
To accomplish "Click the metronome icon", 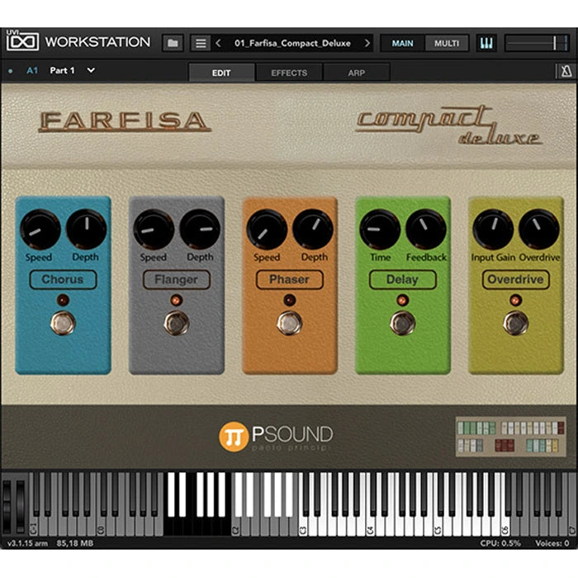I will tap(566, 71).
